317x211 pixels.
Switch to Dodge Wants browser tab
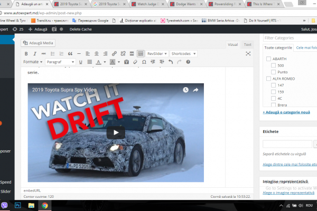click(186, 4)
